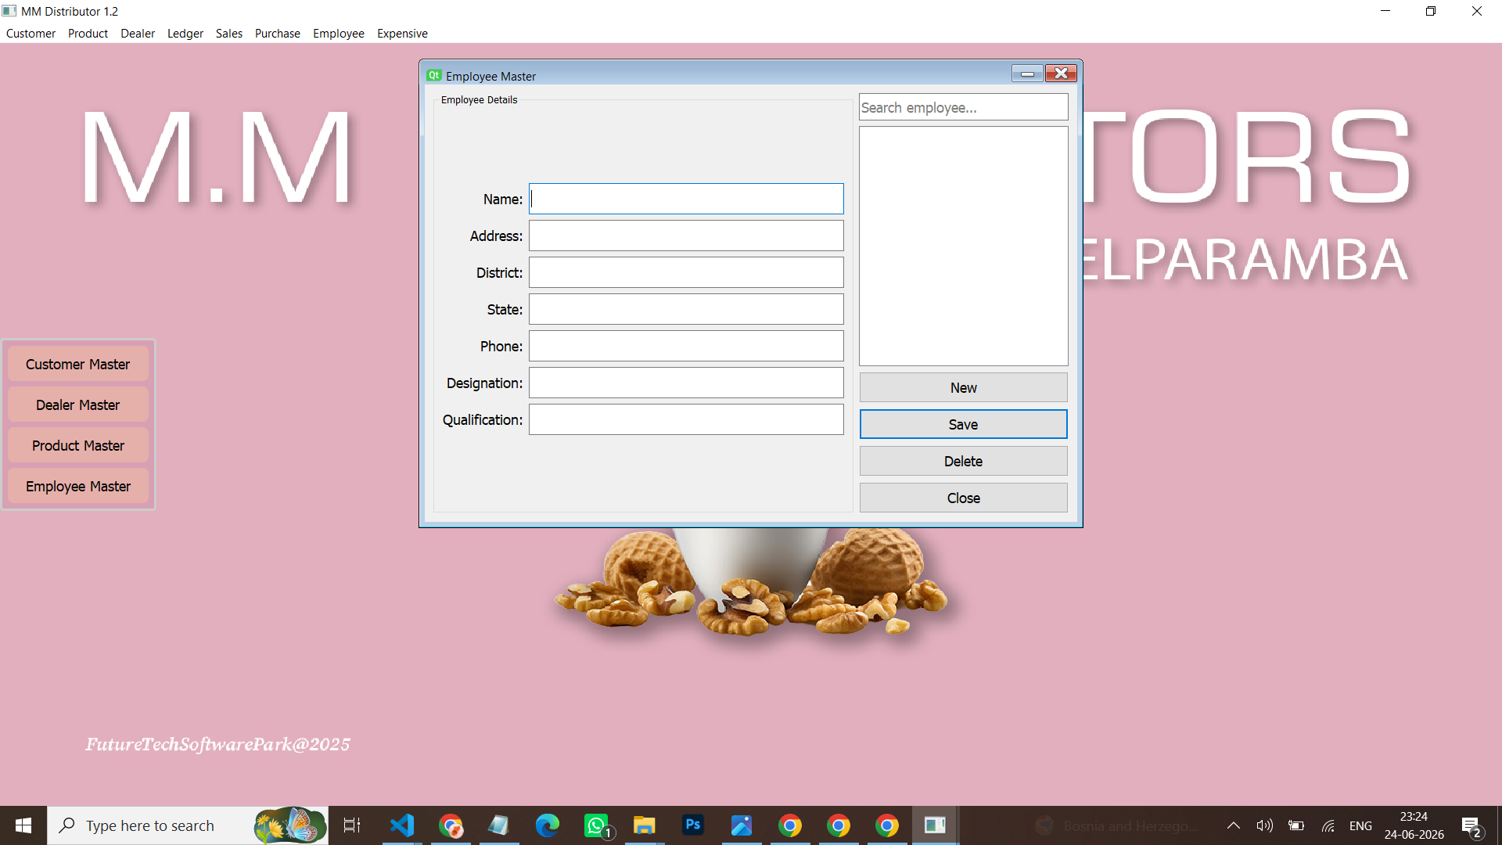Open the notification center icon

pyautogui.click(x=1471, y=825)
